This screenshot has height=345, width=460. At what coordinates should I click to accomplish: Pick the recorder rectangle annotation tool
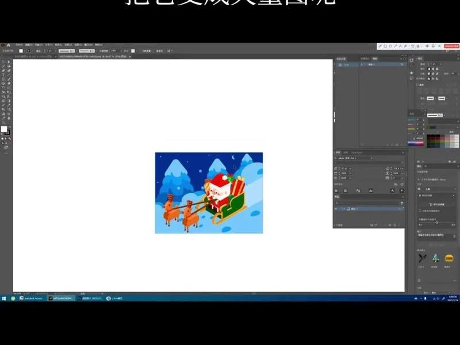(385, 46)
